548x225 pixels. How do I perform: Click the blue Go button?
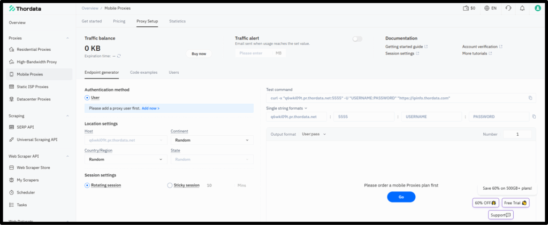[401, 197]
